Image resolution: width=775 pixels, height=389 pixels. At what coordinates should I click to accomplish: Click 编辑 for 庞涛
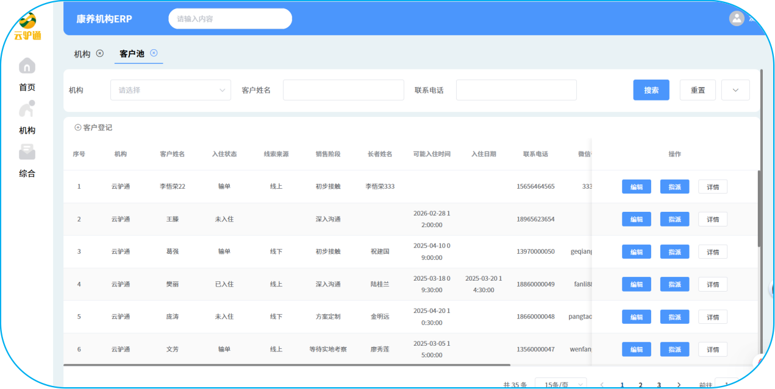637,317
